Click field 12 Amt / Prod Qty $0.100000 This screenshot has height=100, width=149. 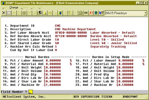click(52, 75)
